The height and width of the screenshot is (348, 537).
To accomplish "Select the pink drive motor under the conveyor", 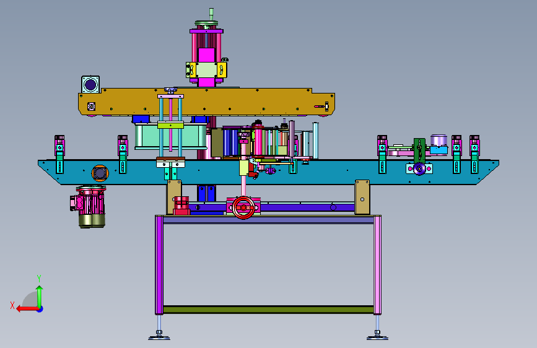I will click(88, 207).
